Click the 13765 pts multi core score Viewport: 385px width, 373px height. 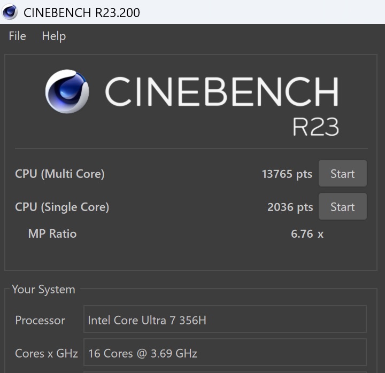coord(287,174)
